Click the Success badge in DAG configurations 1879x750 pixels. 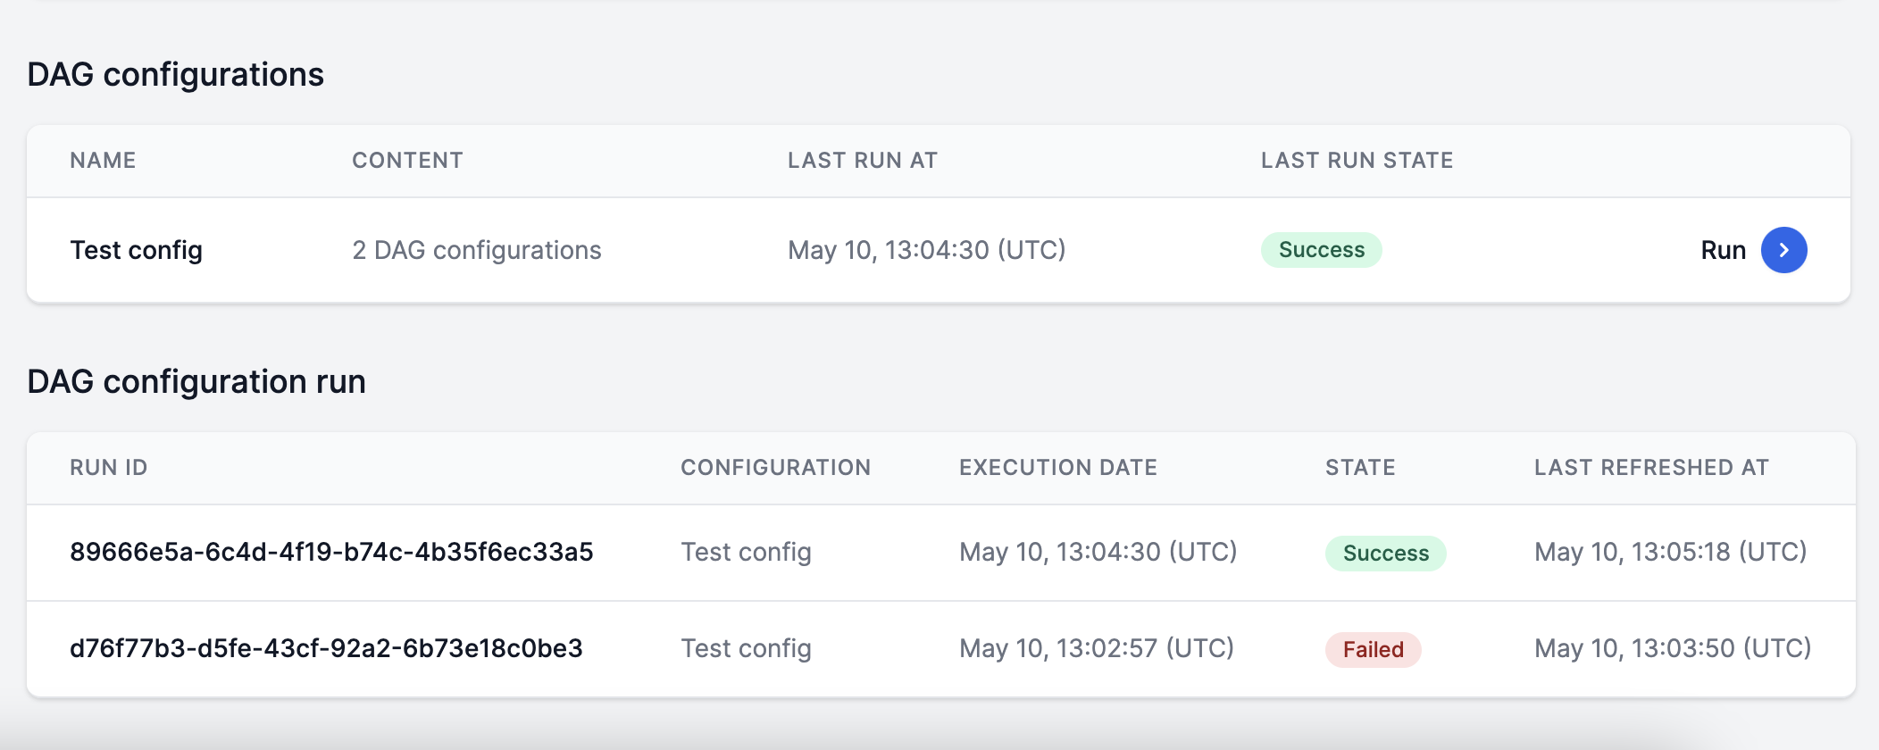click(x=1321, y=250)
